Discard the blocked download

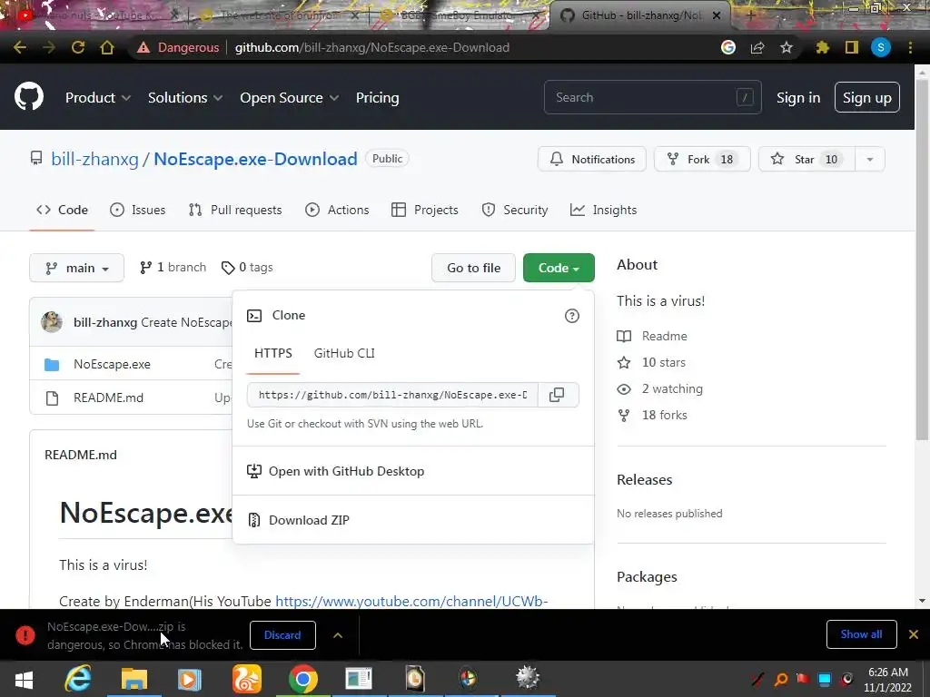282,634
